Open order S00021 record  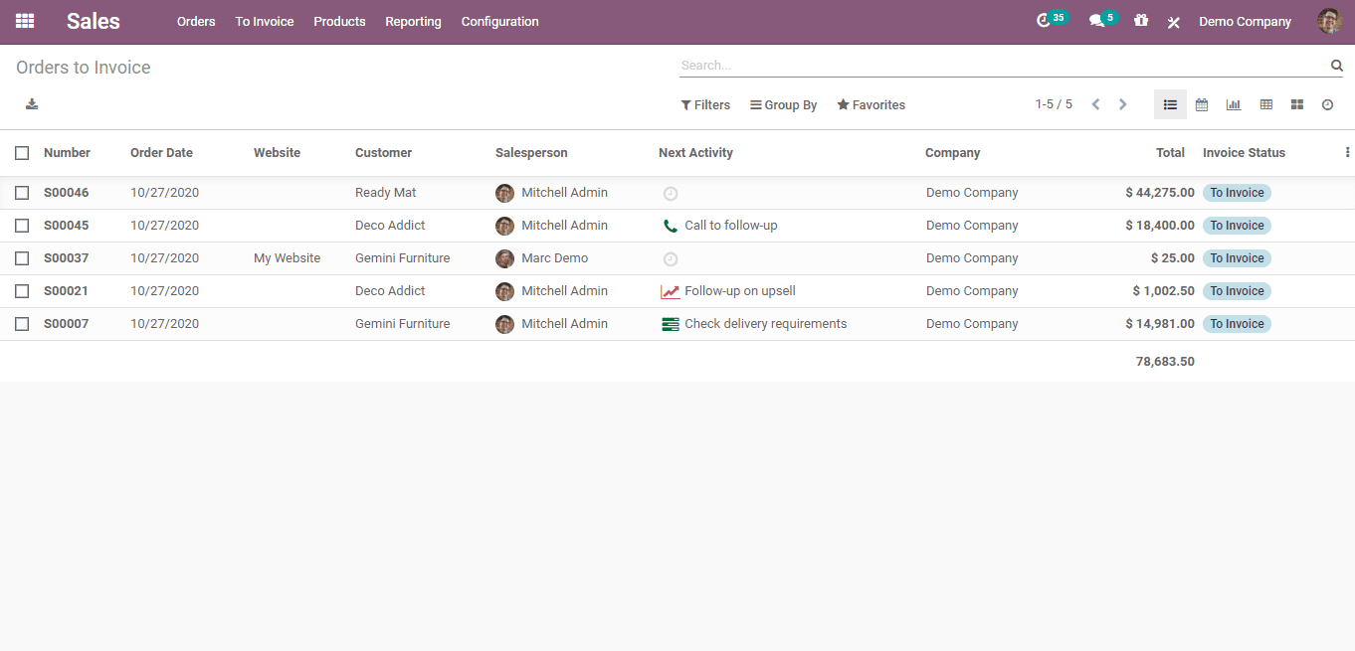click(x=66, y=291)
